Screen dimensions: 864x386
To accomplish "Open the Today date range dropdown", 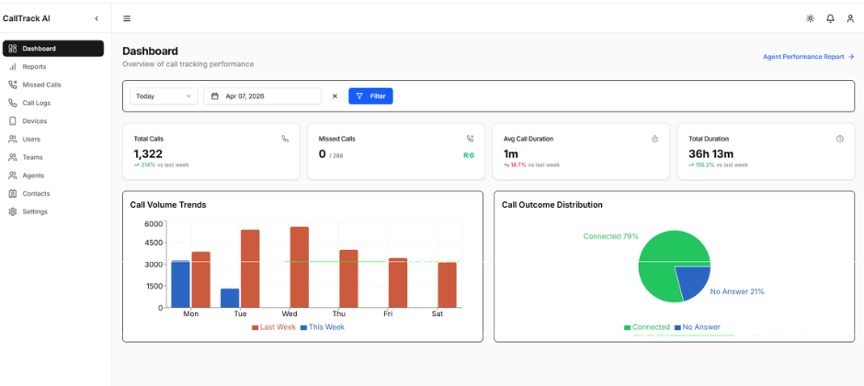I will [x=164, y=96].
